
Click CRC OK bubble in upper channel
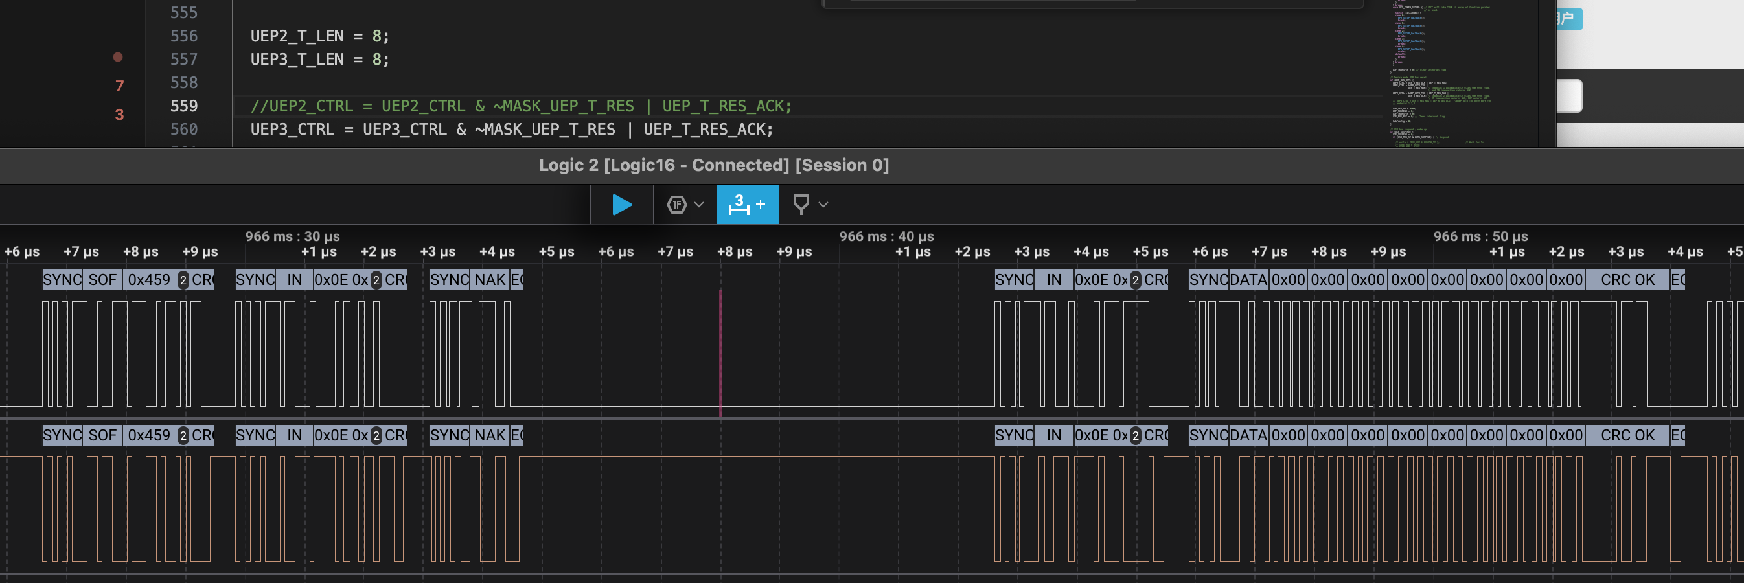(x=1627, y=280)
